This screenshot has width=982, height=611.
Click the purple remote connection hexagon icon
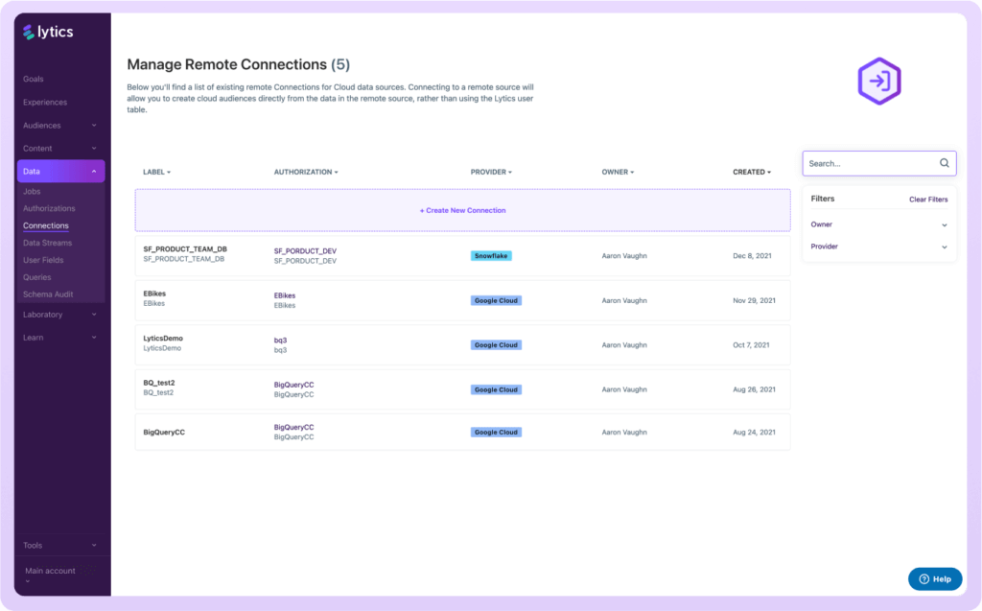(878, 82)
